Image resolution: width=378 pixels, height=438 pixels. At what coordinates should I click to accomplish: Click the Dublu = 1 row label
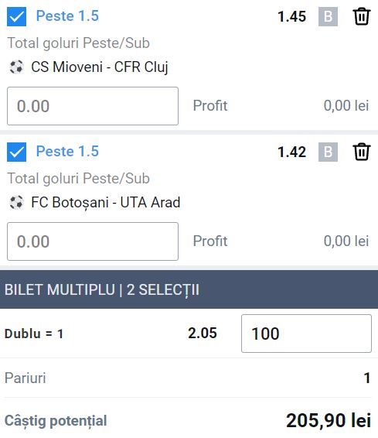pos(34,334)
